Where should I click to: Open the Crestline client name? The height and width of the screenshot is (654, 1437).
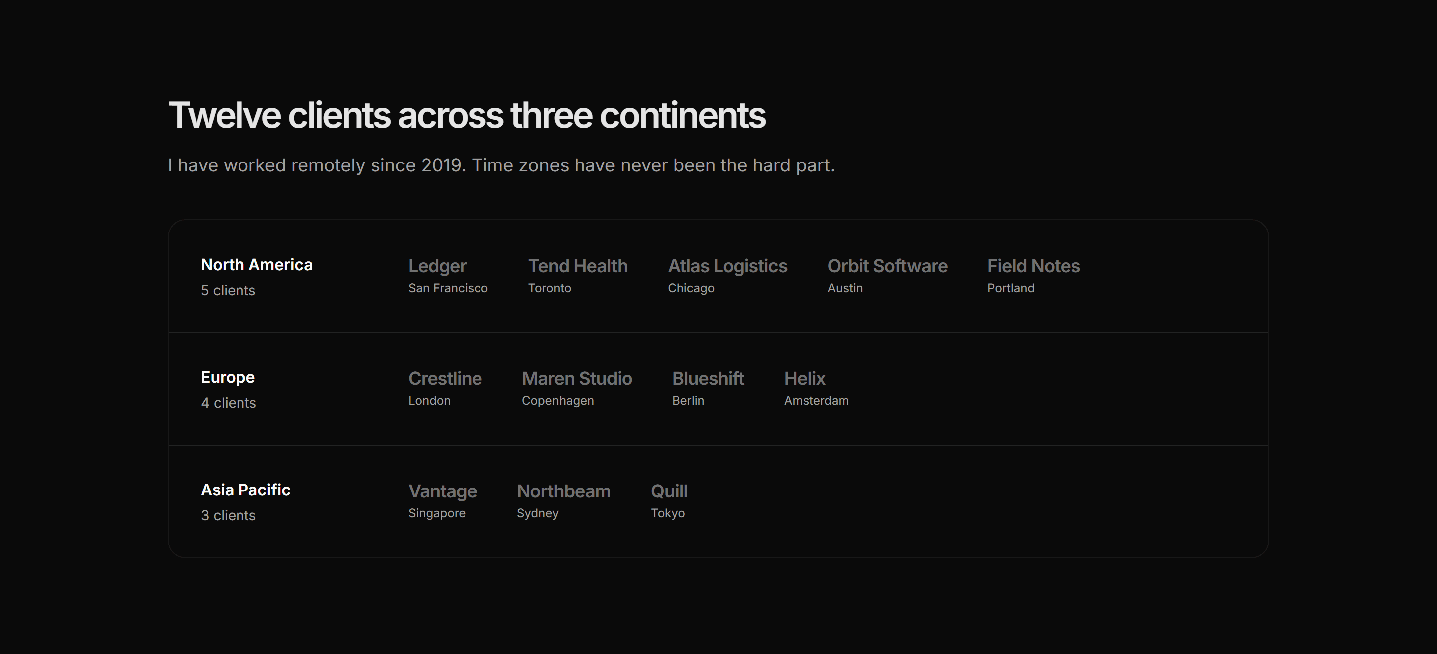pyautogui.click(x=445, y=379)
